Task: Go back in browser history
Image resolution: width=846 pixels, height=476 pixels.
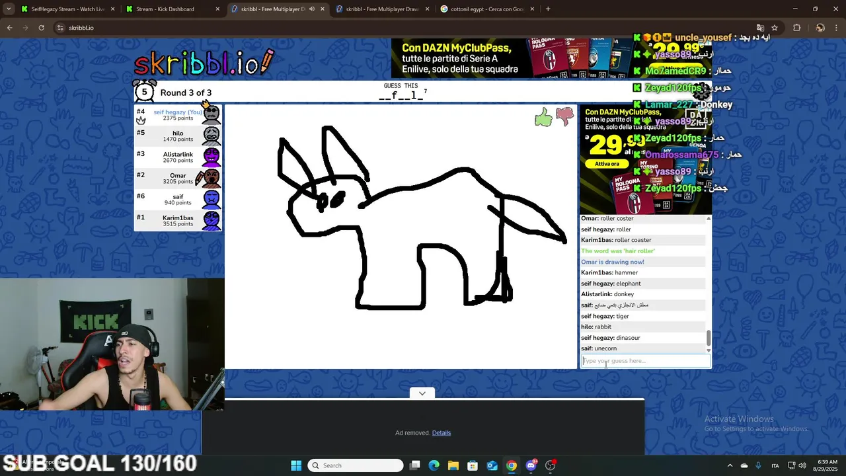Action: pos(9,28)
